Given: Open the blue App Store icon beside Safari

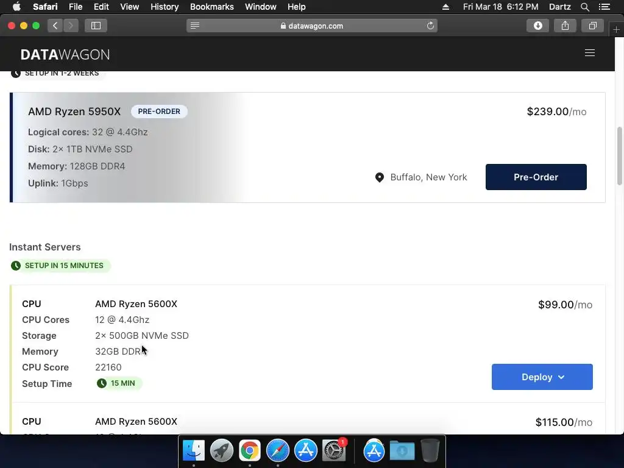Looking at the screenshot, I should point(306,450).
